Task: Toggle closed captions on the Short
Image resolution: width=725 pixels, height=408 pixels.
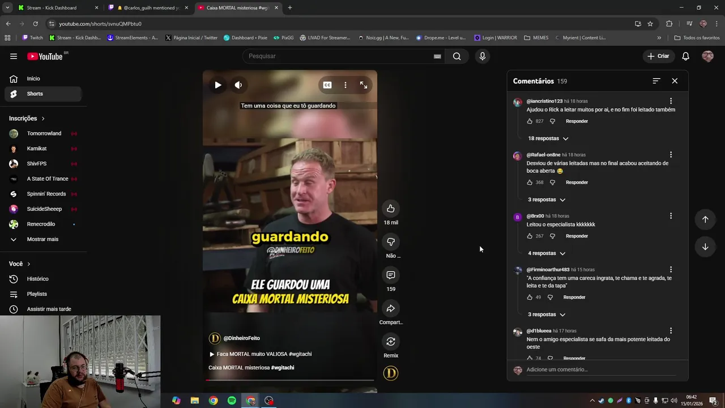Action: point(327,85)
